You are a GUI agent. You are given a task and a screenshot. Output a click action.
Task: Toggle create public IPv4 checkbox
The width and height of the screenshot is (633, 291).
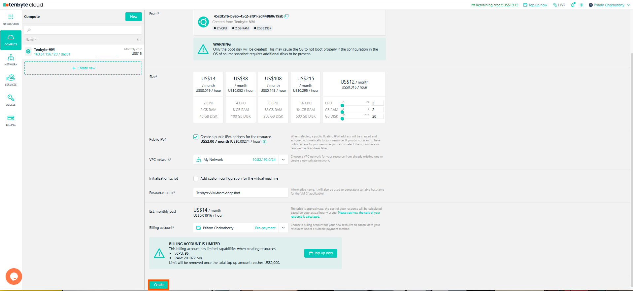196,137
